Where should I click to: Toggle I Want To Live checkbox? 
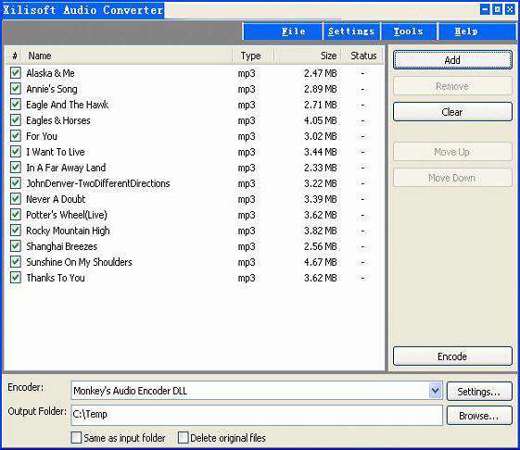[16, 152]
